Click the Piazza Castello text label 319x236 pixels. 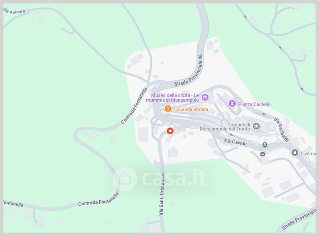coord(254,104)
